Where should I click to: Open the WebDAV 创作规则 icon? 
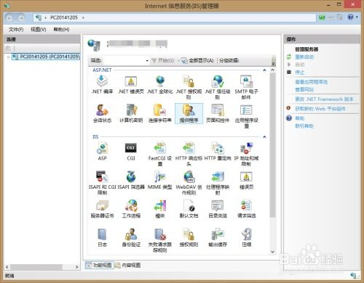(x=189, y=183)
